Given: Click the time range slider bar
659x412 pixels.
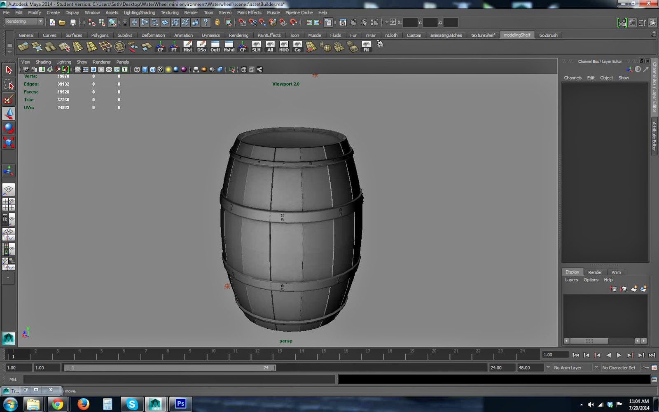Looking at the screenshot, I should coord(169,368).
